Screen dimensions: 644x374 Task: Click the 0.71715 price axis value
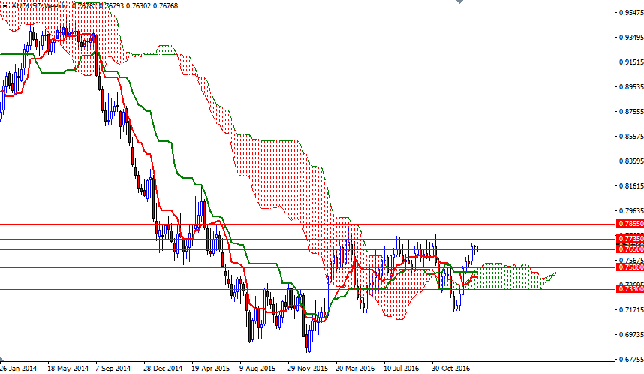coord(631,309)
